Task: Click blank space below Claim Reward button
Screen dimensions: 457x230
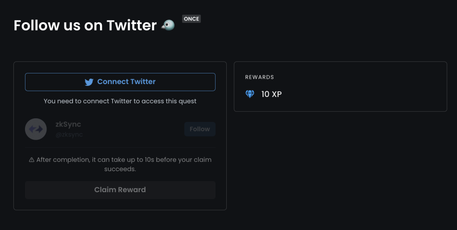Action: point(120,205)
